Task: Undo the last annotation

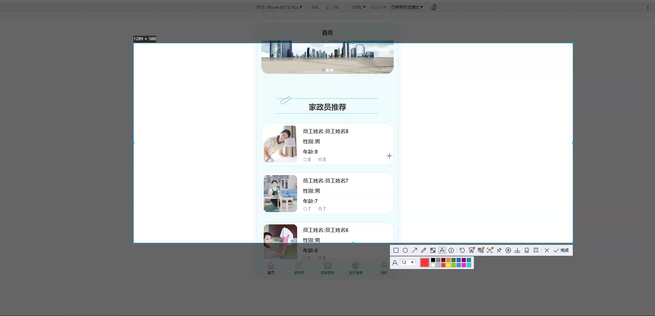Action: click(462, 250)
